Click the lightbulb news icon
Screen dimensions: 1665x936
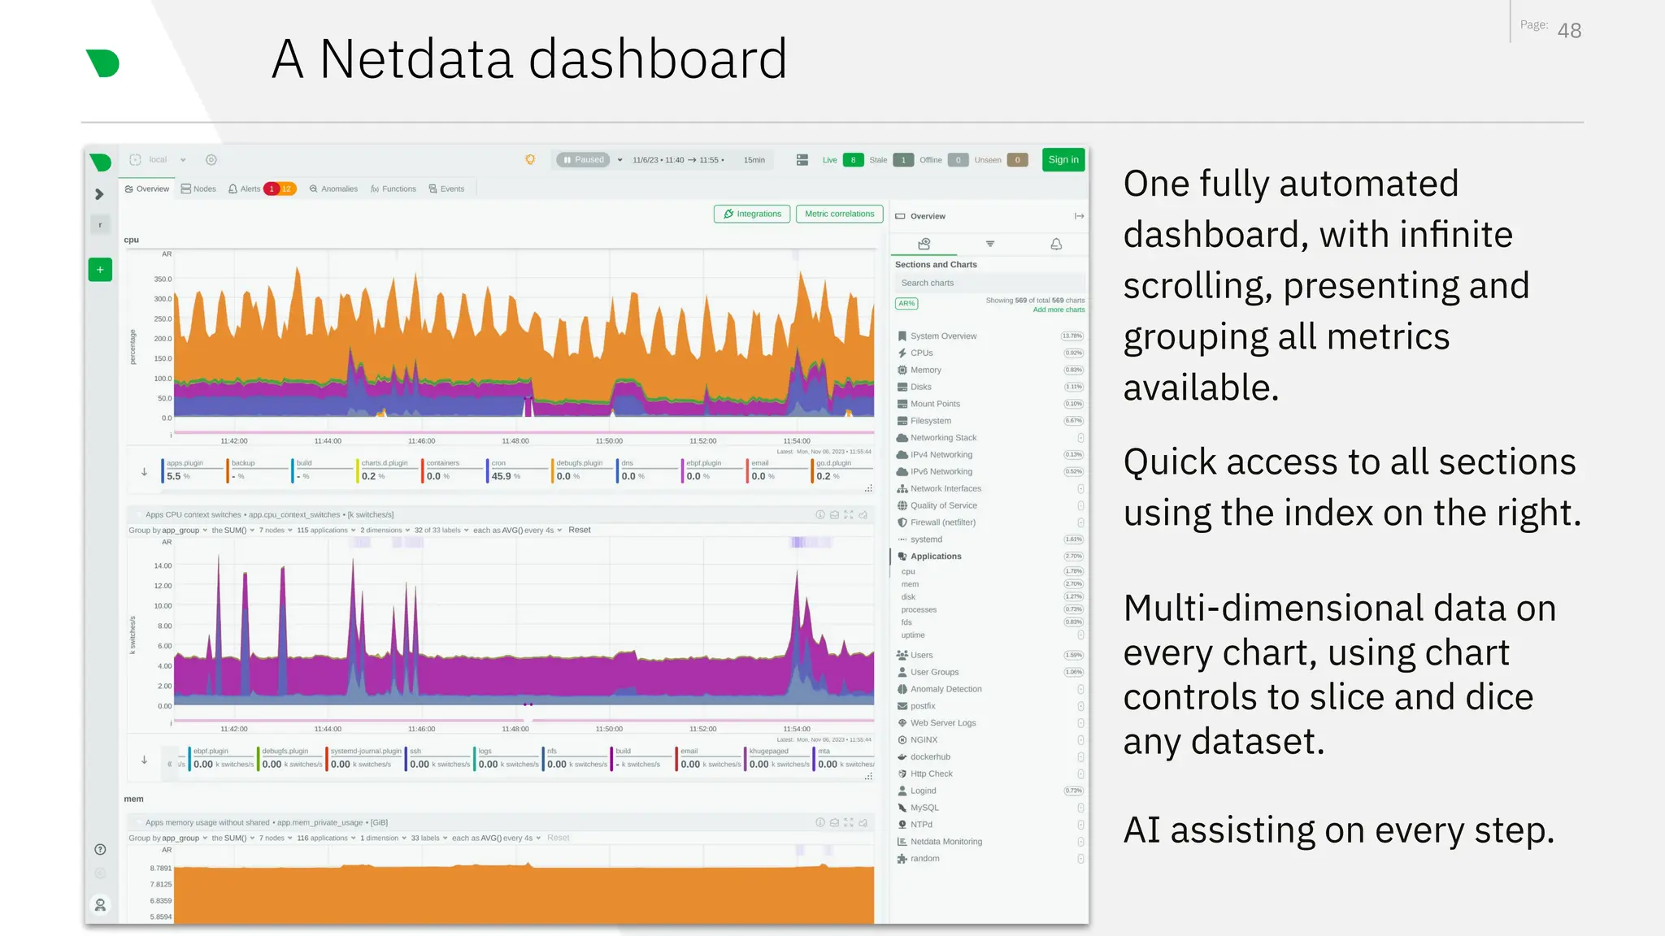pos(530,160)
